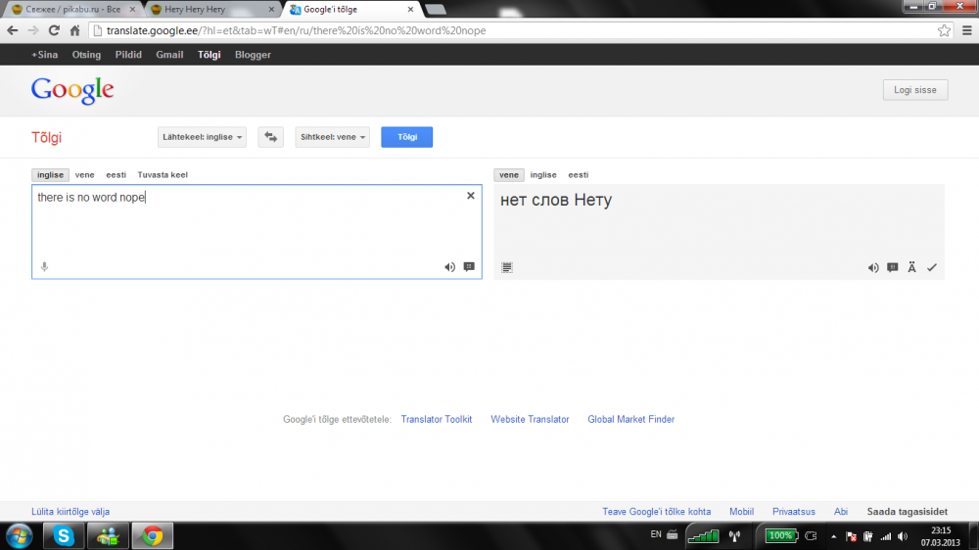
Task: Open the Privaatsus footer link
Action: tap(794, 512)
